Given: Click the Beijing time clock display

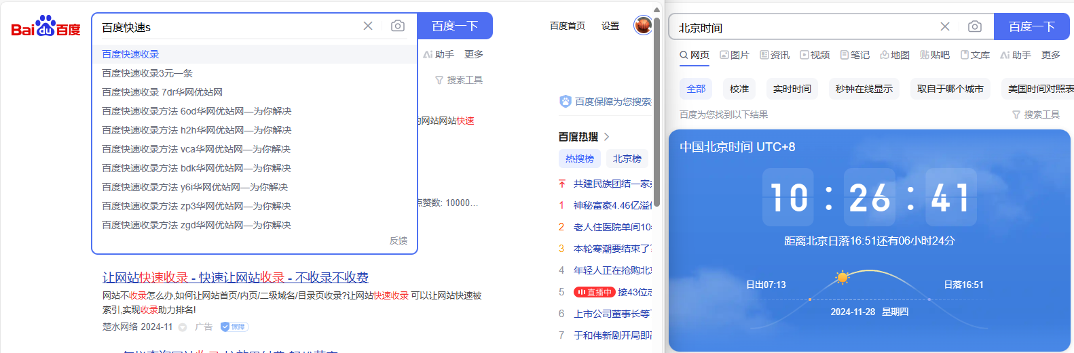Looking at the screenshot, I should point(870,197).
